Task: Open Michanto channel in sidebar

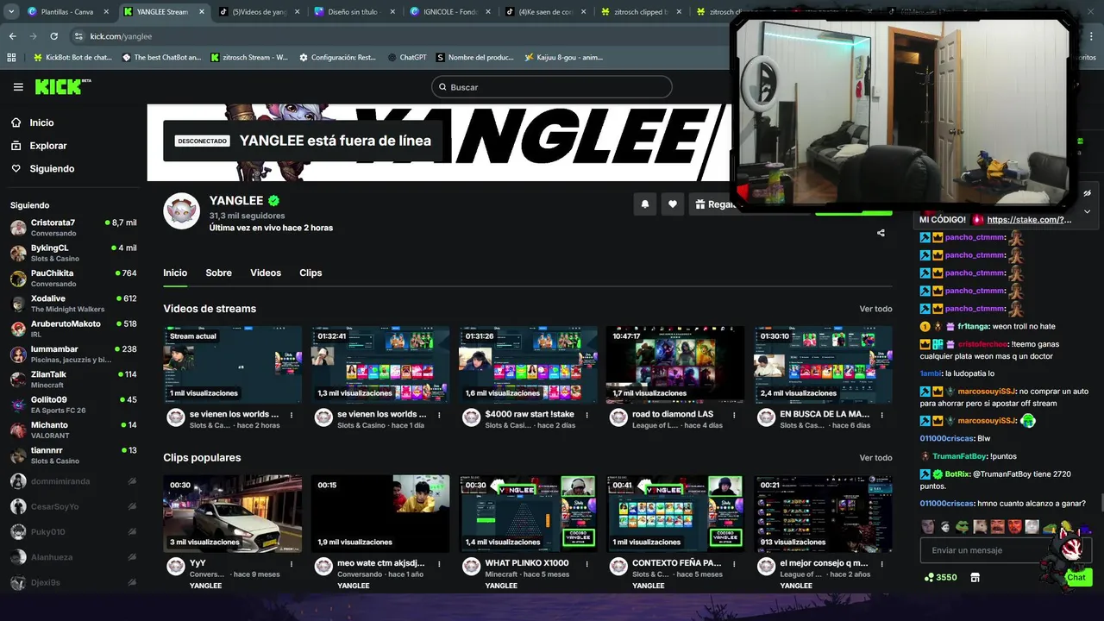Action: click(x=73, y=430)
